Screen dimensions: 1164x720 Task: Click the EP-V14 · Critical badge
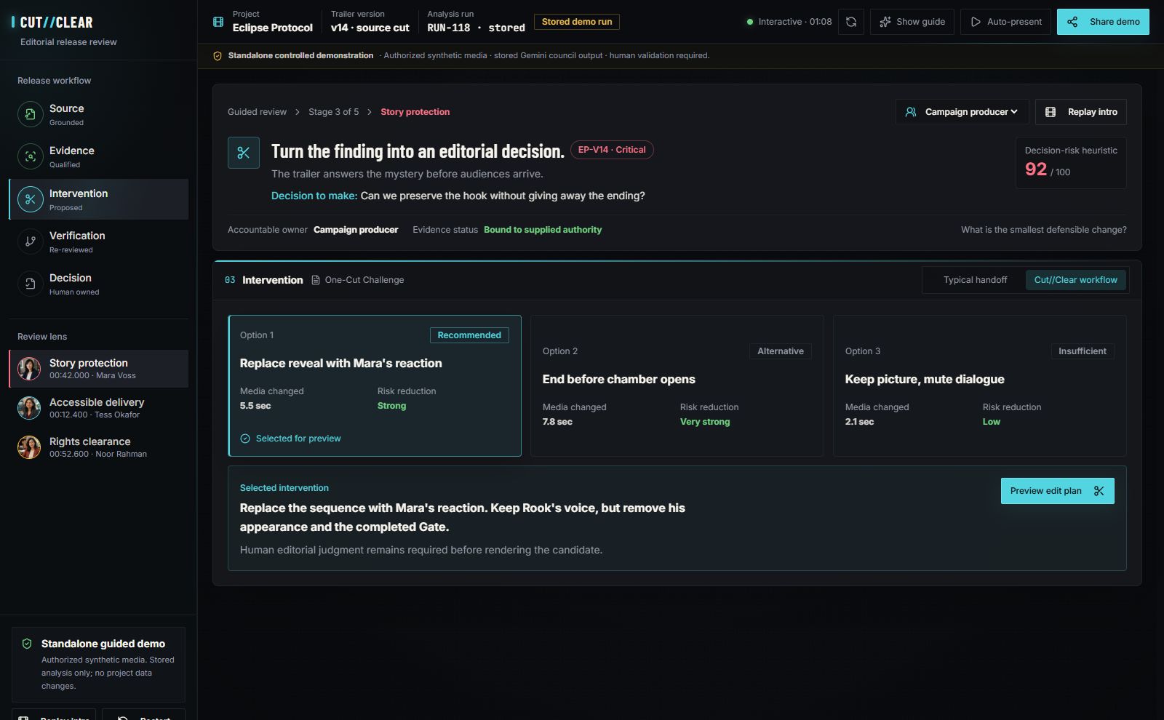(x=612, y=150)
